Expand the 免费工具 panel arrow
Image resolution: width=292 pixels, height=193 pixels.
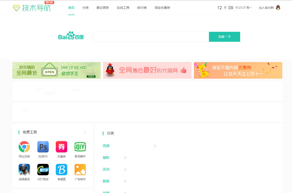click(85, 132)
